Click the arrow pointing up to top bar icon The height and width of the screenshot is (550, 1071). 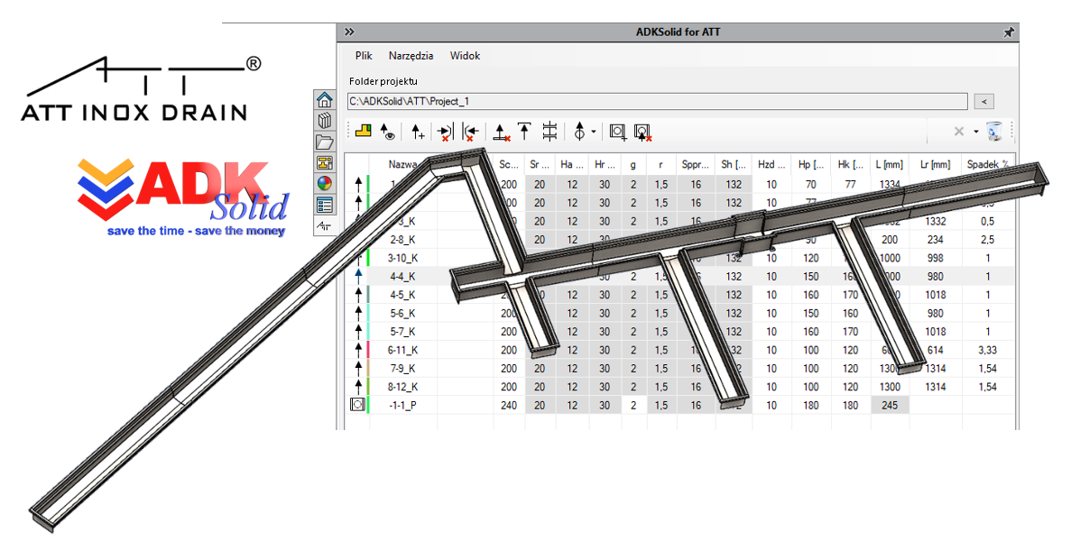click(x=524, y=131)
